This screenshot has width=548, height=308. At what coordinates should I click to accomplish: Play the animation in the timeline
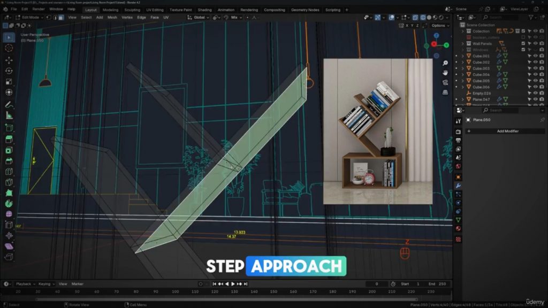(x=233, y=284)
